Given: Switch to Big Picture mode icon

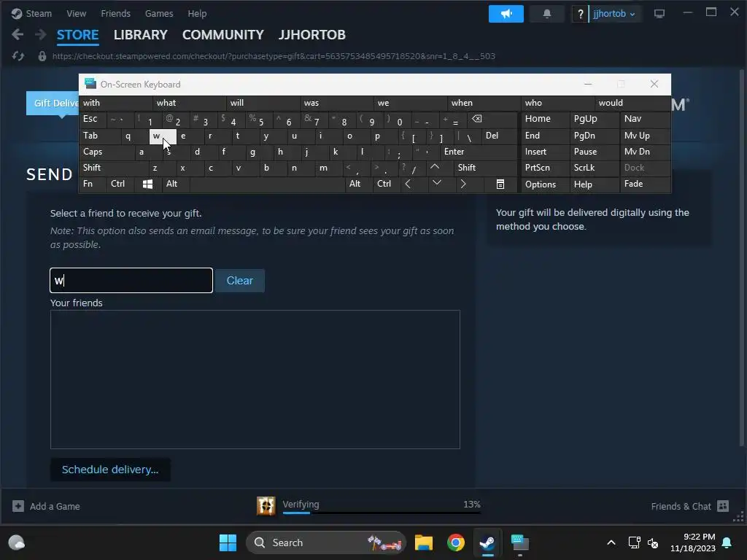Looking at the screenshot, I should coord(659,14).
